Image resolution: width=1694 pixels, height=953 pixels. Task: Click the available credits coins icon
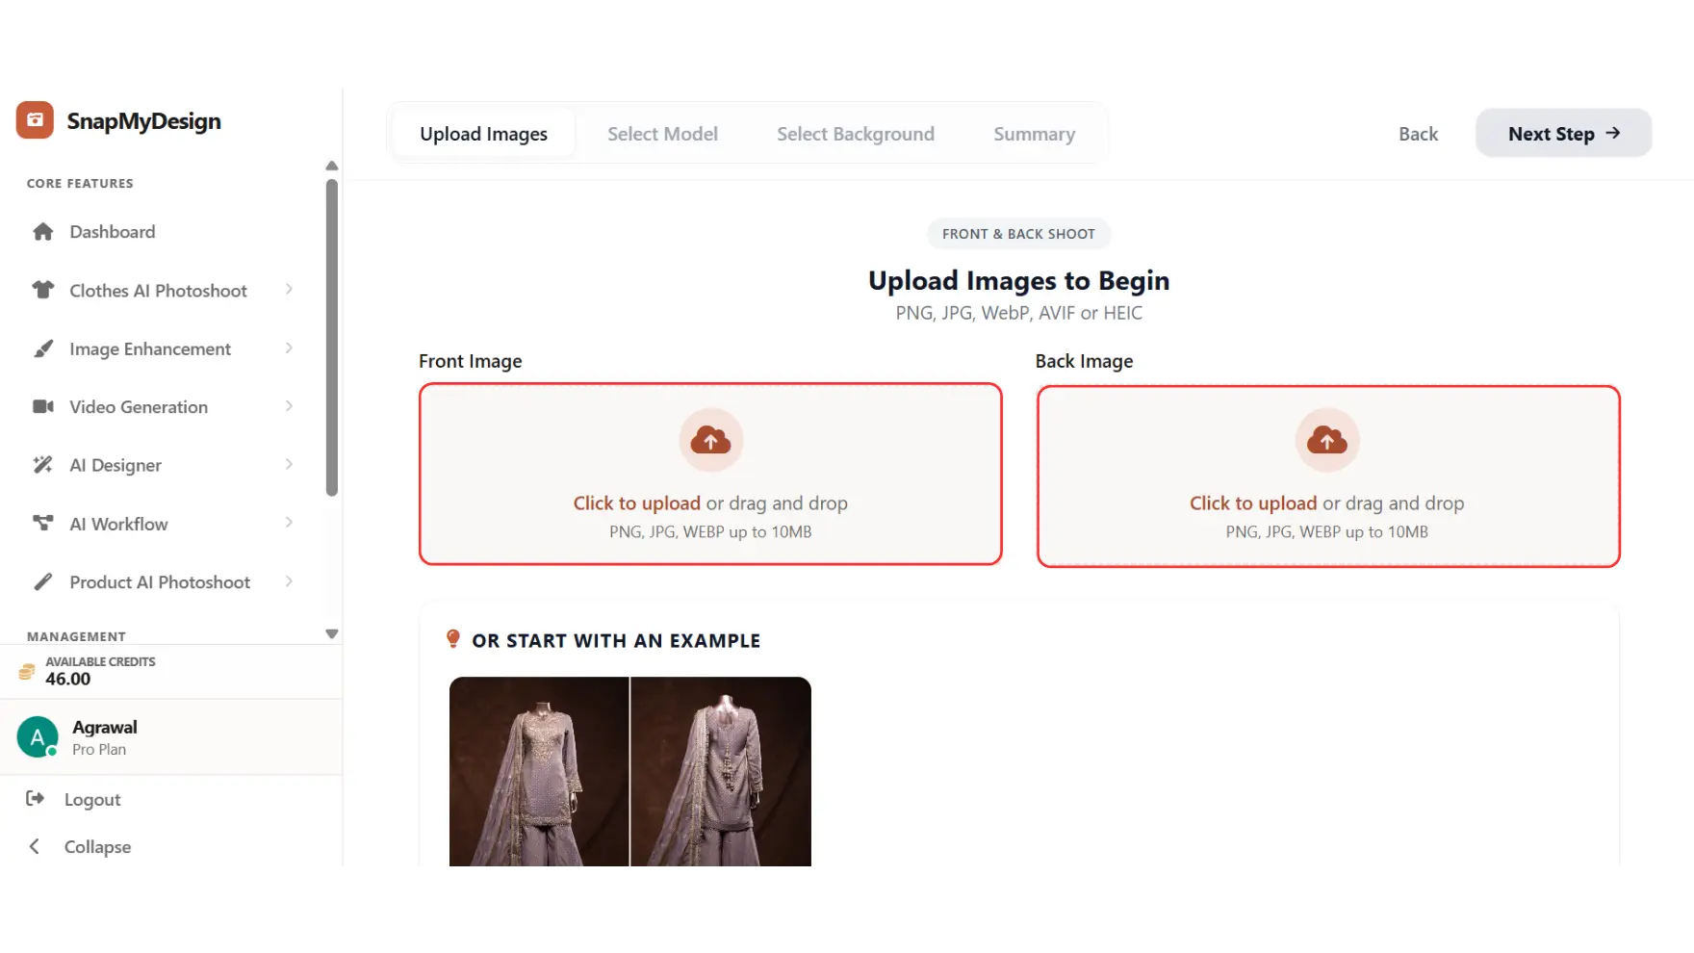(x=27, y=671)
